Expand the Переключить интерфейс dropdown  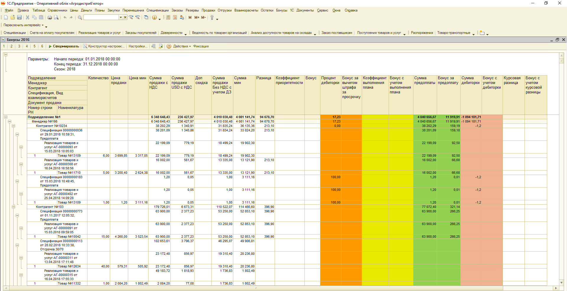[24, 25]
